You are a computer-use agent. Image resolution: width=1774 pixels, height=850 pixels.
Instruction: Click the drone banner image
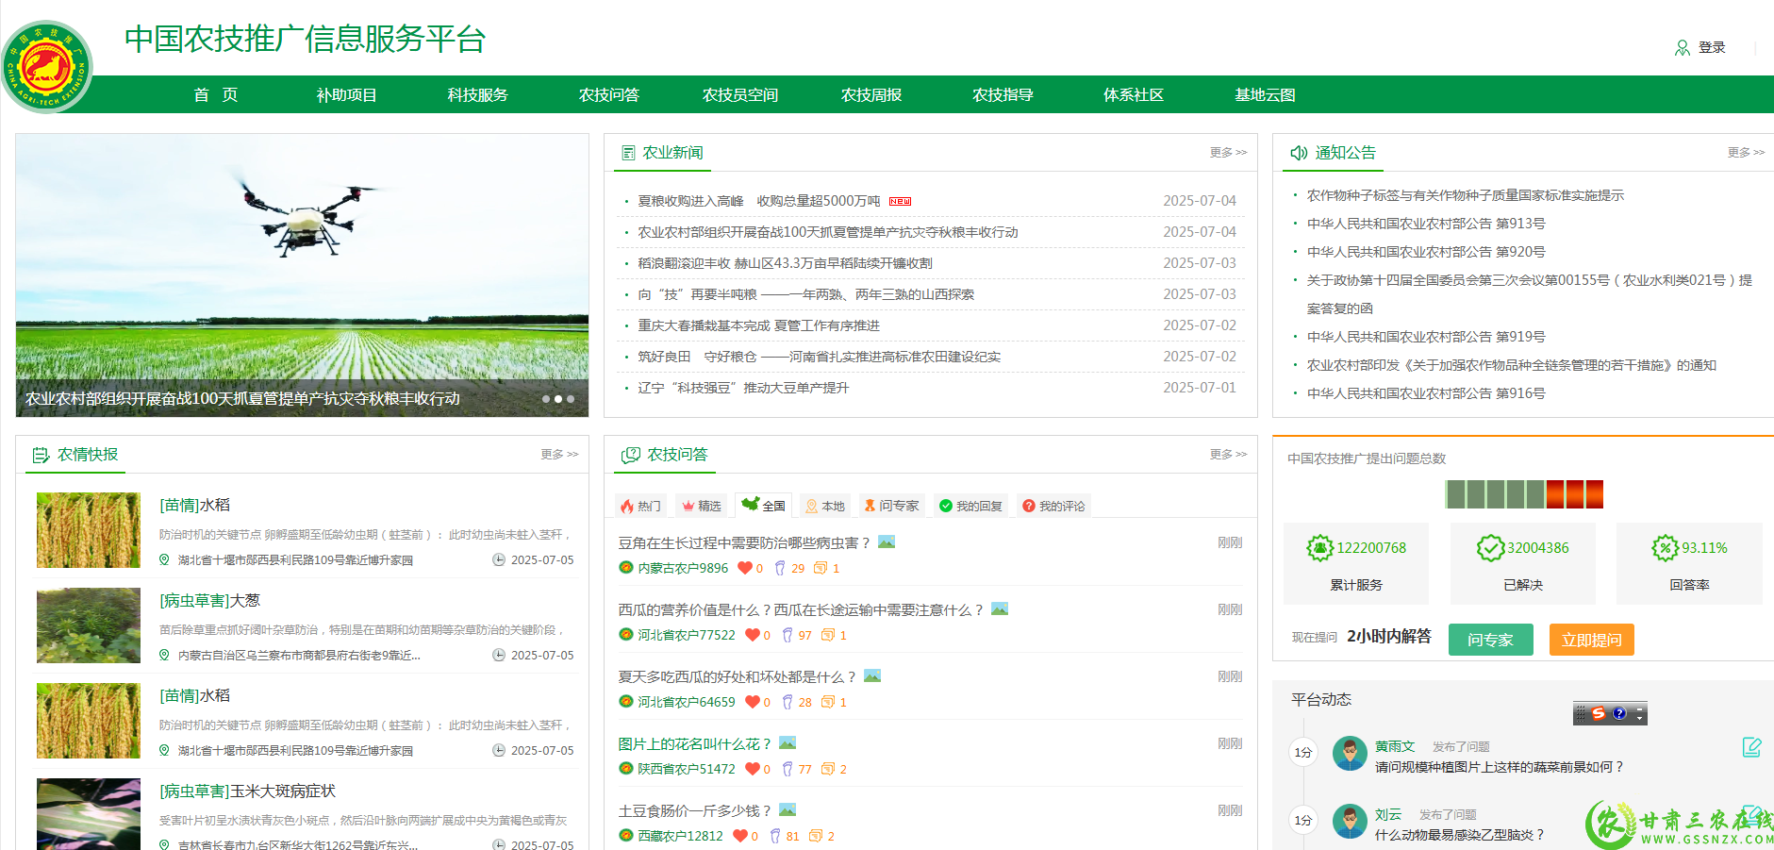[302, 275]
